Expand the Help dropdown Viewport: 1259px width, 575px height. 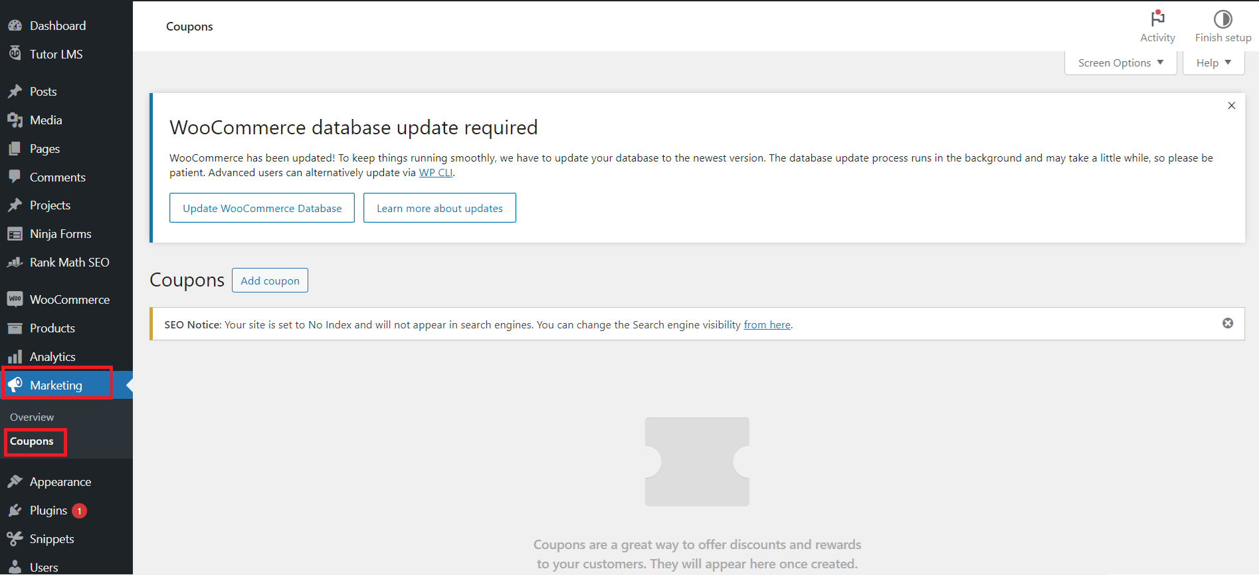pyautogui.click(x=1214, y=62)
